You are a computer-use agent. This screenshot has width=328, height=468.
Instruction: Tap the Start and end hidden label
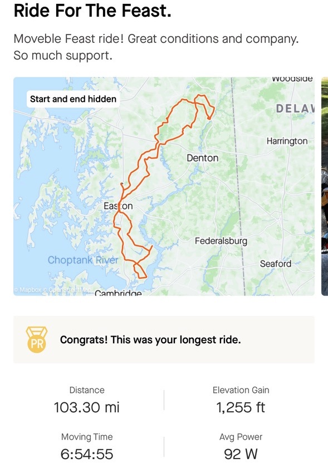pos(73,99)
